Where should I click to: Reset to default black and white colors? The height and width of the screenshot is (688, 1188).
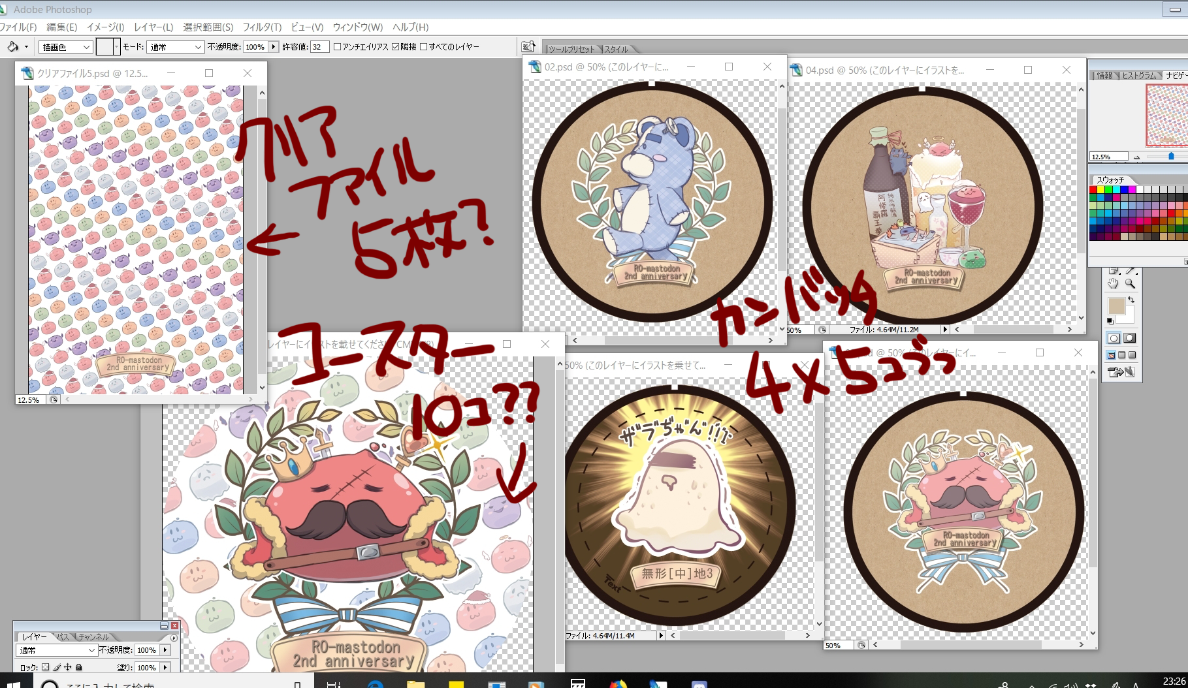click(x=1110, y=321)
